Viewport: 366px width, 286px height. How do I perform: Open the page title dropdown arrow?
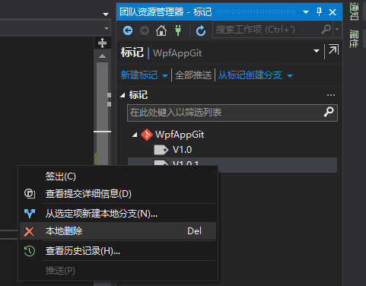pyautogui.click(x=317, y=51)
